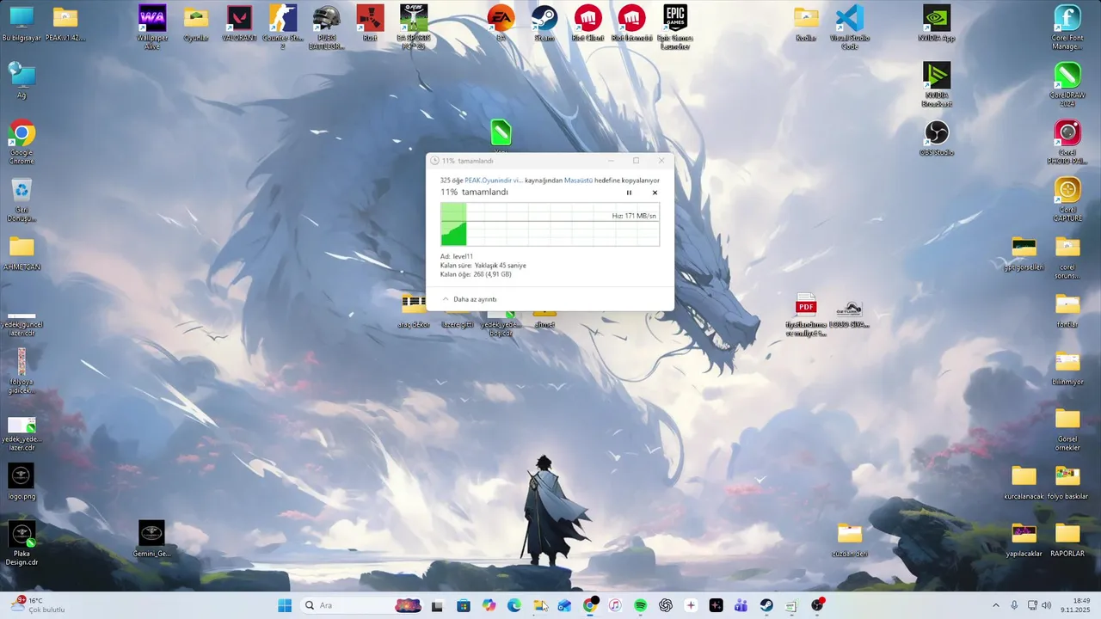Viewport: 1101px width, 619px height.
Task: Select the 'araç dekor' folder
Action: pyautogui.click(x=414, y=310)
